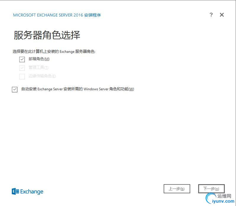This screenshot has width=236, height=206.
Task: Open help via the question mark icon
Action: tap(211, 15)
